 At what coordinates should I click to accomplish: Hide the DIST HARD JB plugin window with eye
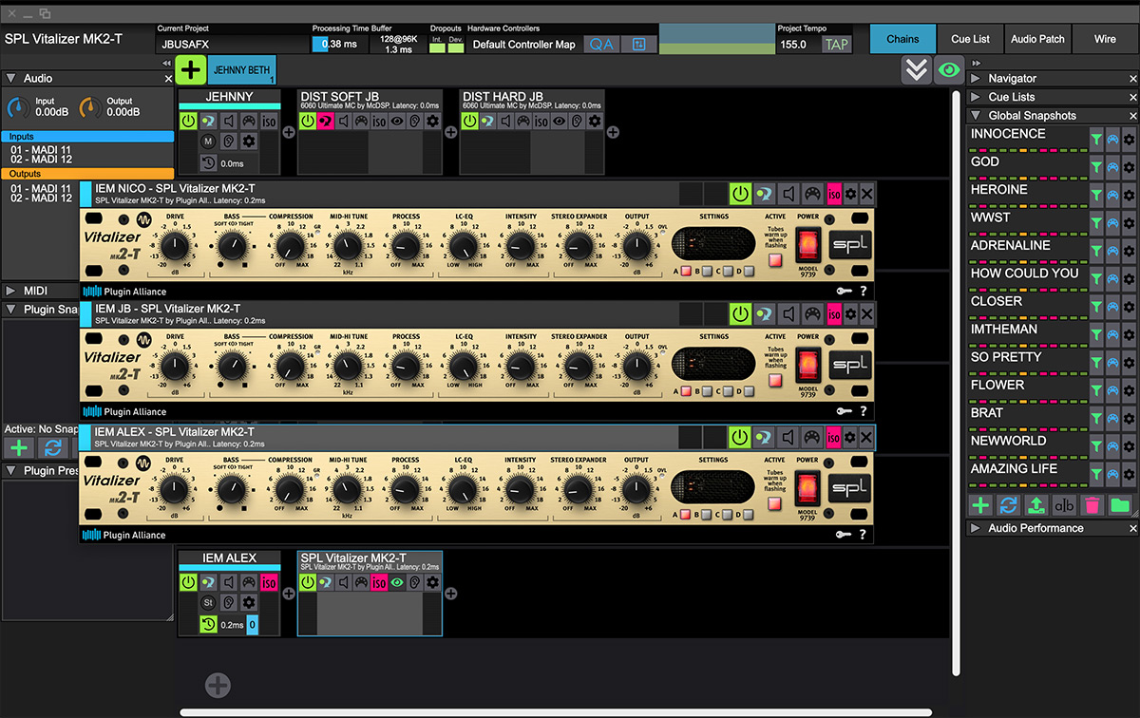(558, 122)
